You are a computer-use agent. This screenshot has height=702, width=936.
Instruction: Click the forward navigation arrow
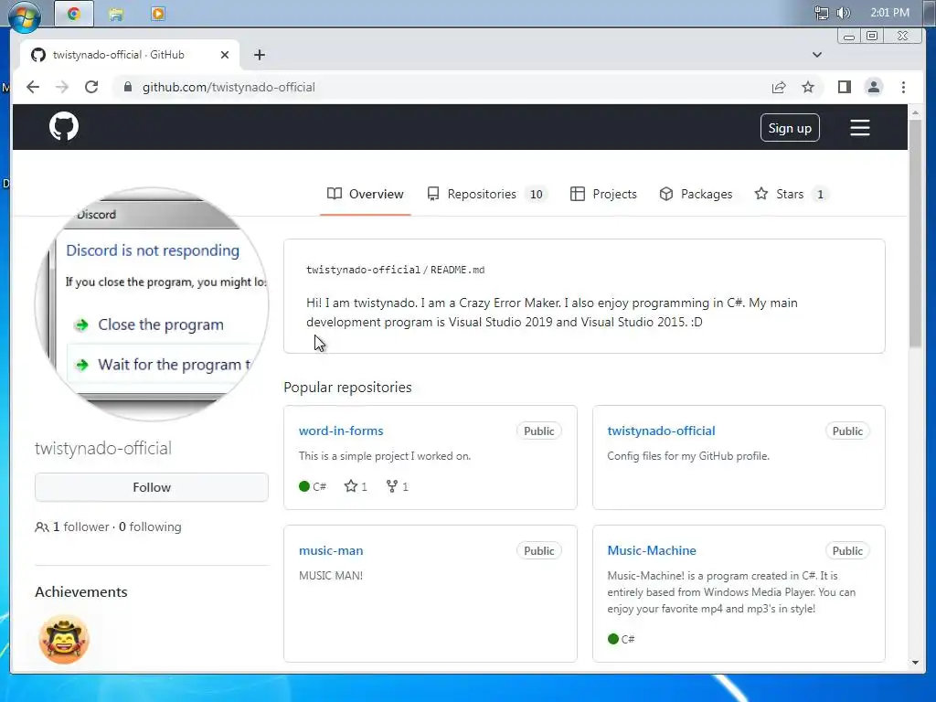(62, 87)
